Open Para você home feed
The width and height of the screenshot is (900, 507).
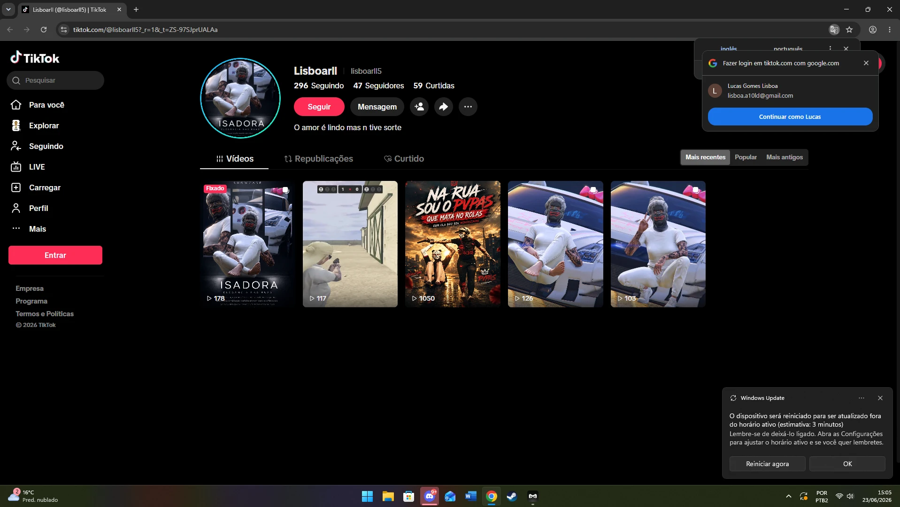tap(38, 105)
